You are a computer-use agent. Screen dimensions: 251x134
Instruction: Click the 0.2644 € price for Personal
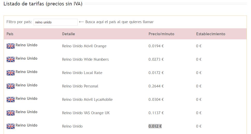click(x=156, y=86)
